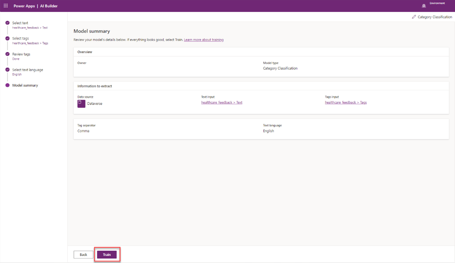
Task: Click the Environment icon in the top bar
Action: pos(424,6)
